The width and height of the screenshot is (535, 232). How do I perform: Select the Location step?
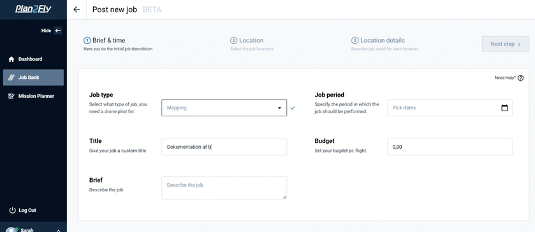point(252,44)
